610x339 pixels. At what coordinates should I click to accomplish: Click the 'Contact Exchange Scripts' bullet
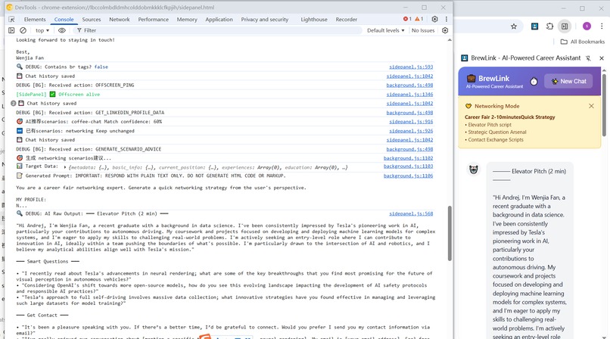(494, 139)
